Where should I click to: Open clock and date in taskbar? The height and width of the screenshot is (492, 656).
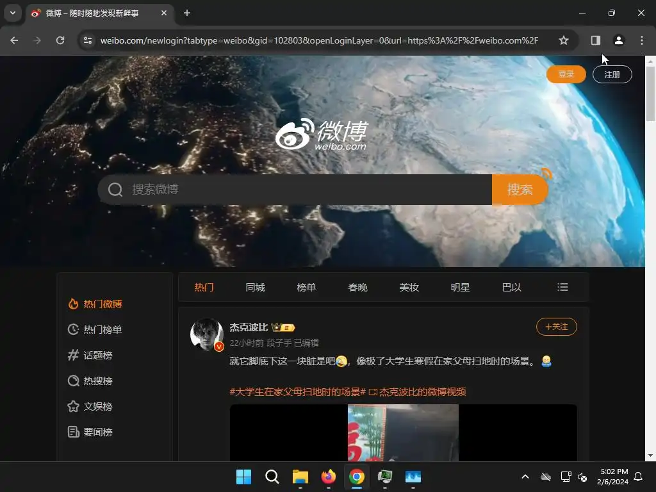[x=613, y=477]
